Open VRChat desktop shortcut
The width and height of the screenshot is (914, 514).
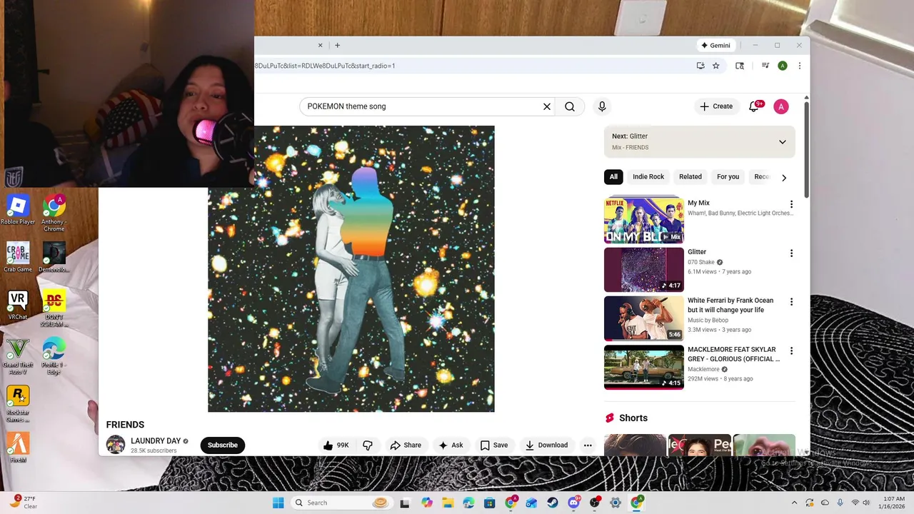click(18, 305)
